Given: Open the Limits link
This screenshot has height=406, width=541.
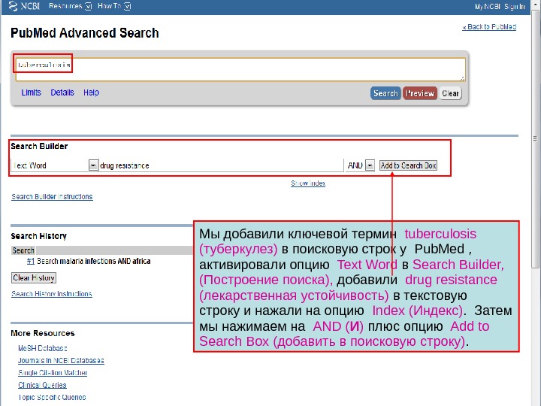Looking at the screenshot, I should 31,92.
